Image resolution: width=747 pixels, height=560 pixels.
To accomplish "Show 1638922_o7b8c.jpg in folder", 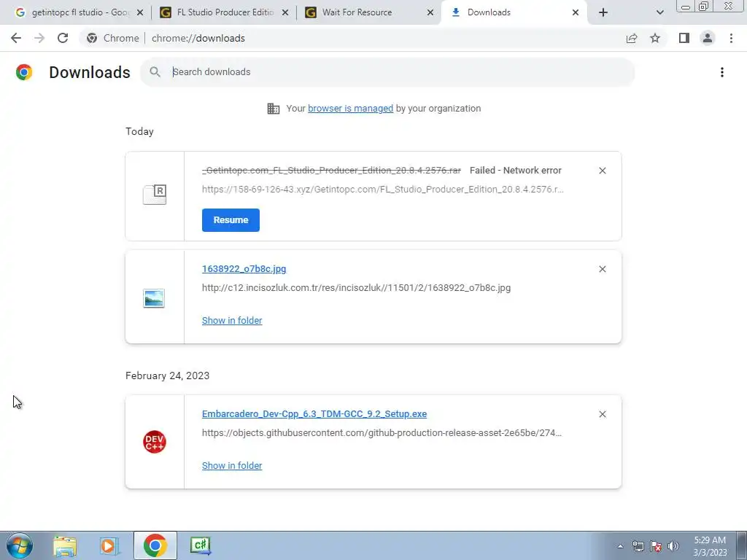I will tap(232, 321).
